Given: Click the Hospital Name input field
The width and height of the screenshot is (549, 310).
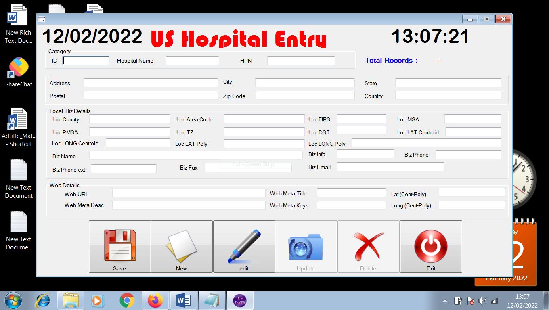Looking at the screenshot, I should 193,60.
